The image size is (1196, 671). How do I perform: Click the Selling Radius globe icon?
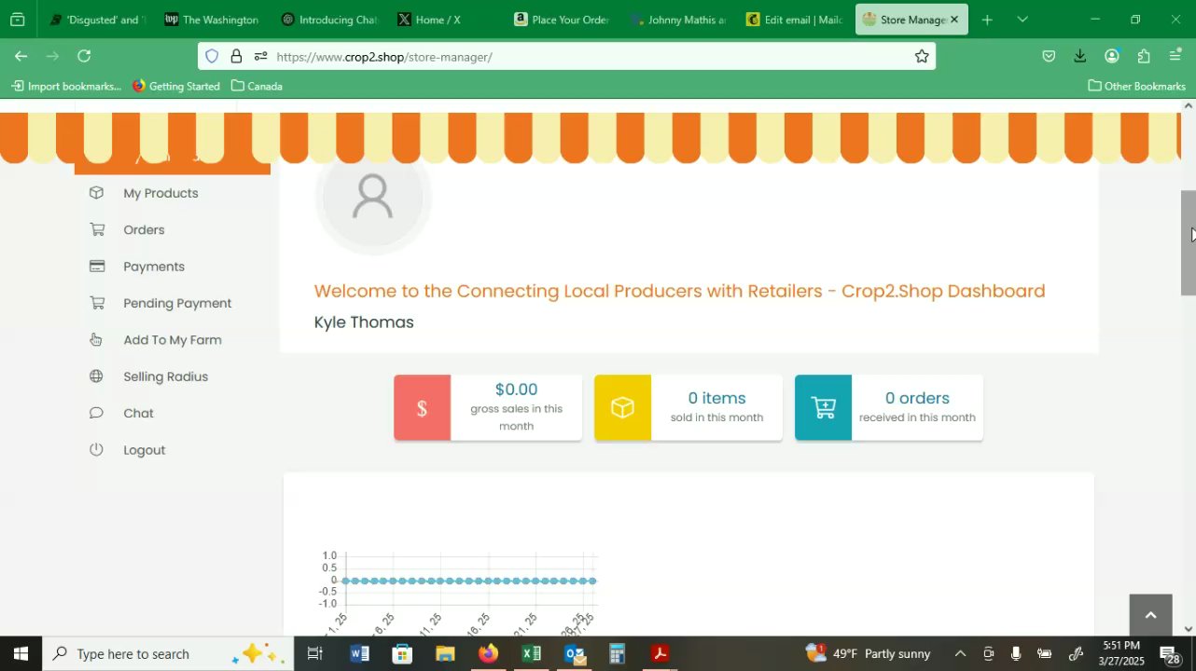[96, 377]
